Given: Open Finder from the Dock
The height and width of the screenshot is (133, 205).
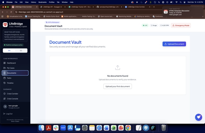Looking at the screenshot, I should click(41, 128).
